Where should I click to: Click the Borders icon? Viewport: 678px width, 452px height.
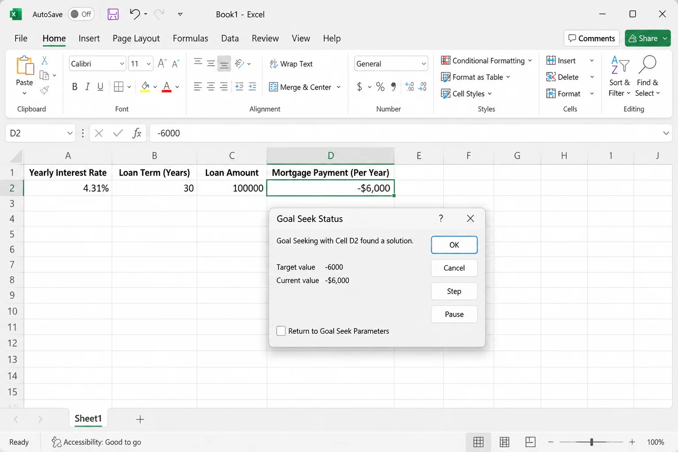click(118, 87)
